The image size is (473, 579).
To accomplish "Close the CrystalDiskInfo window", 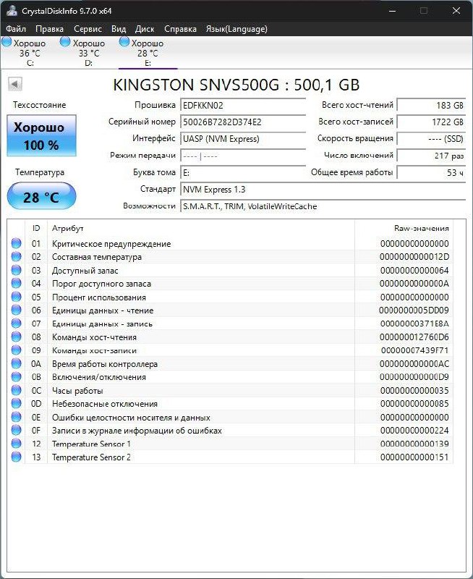I will [x=456, y=11].
